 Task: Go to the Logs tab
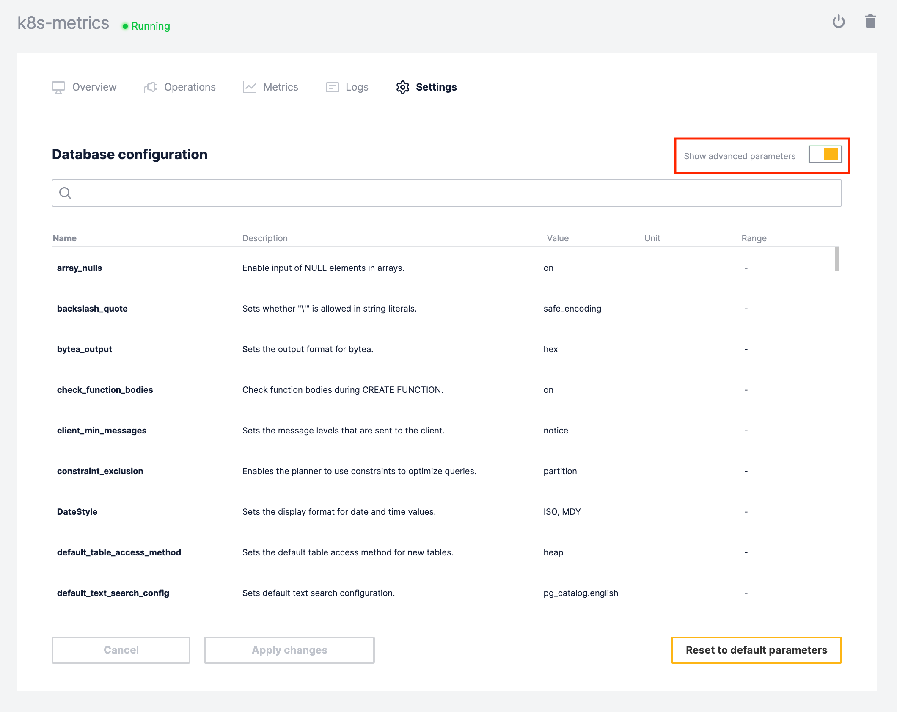pyautogui.click(x=347, y=87)
